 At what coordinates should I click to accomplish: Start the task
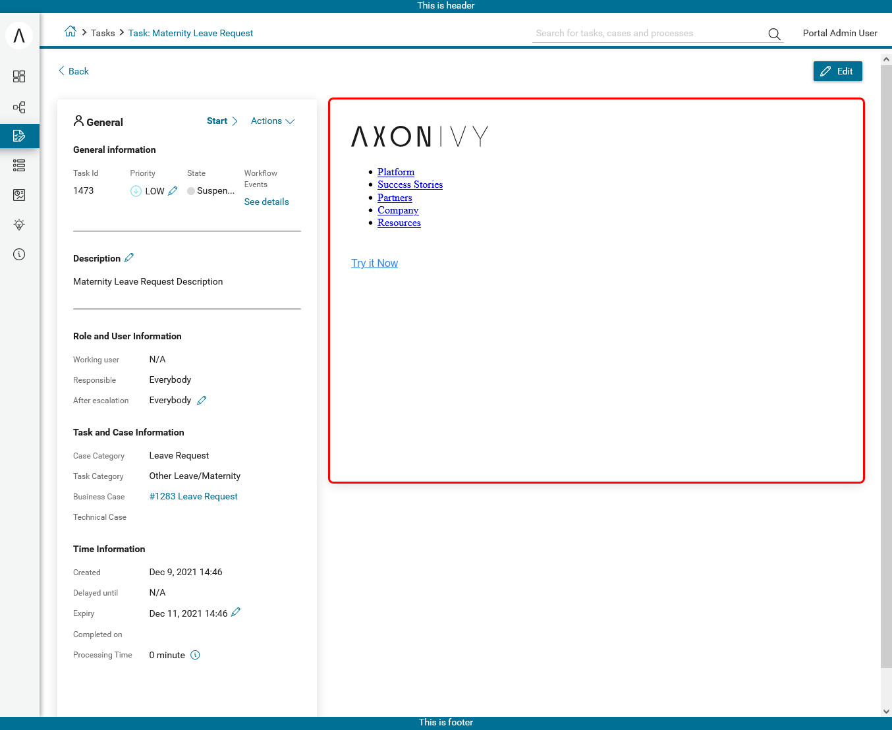222,121
